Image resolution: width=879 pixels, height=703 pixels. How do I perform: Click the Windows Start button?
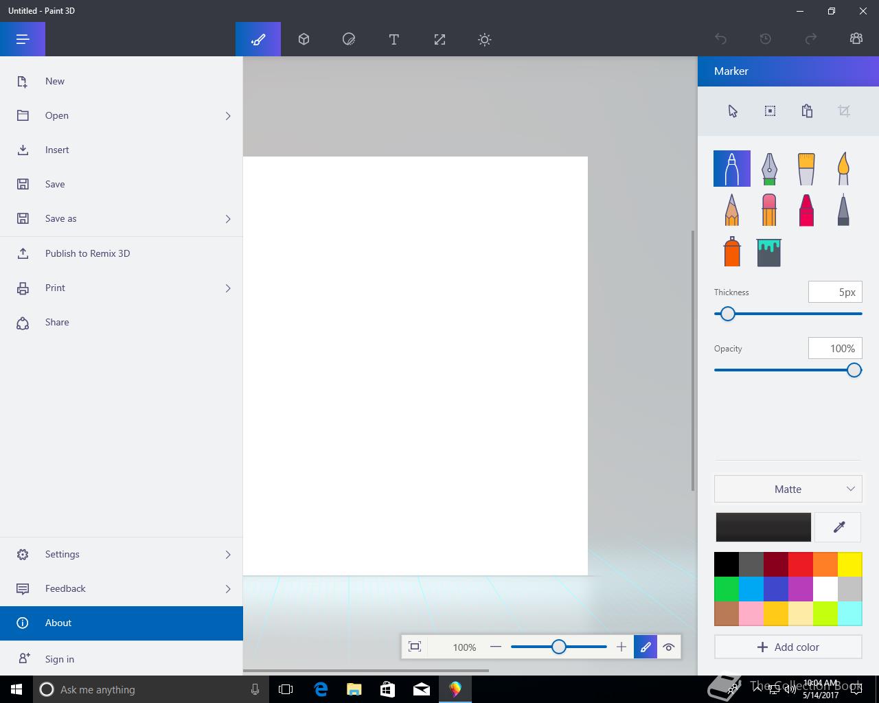click(x=16, y=689)
